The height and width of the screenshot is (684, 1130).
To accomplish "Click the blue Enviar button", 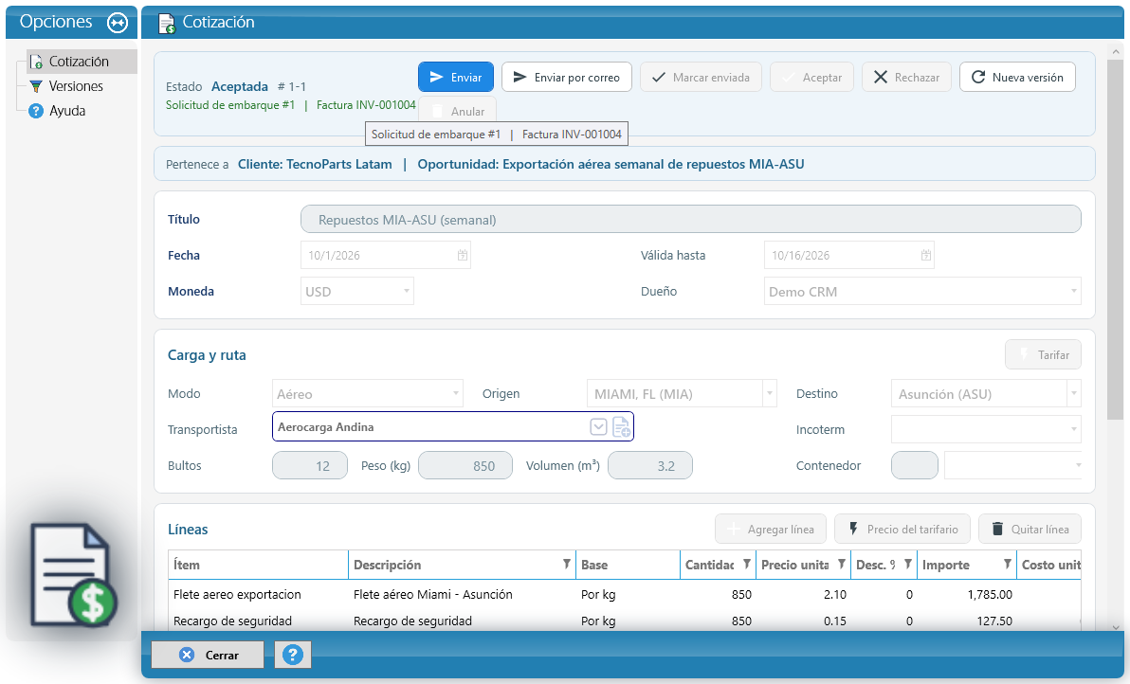I will pyautogui.click(x=456, y=77).
